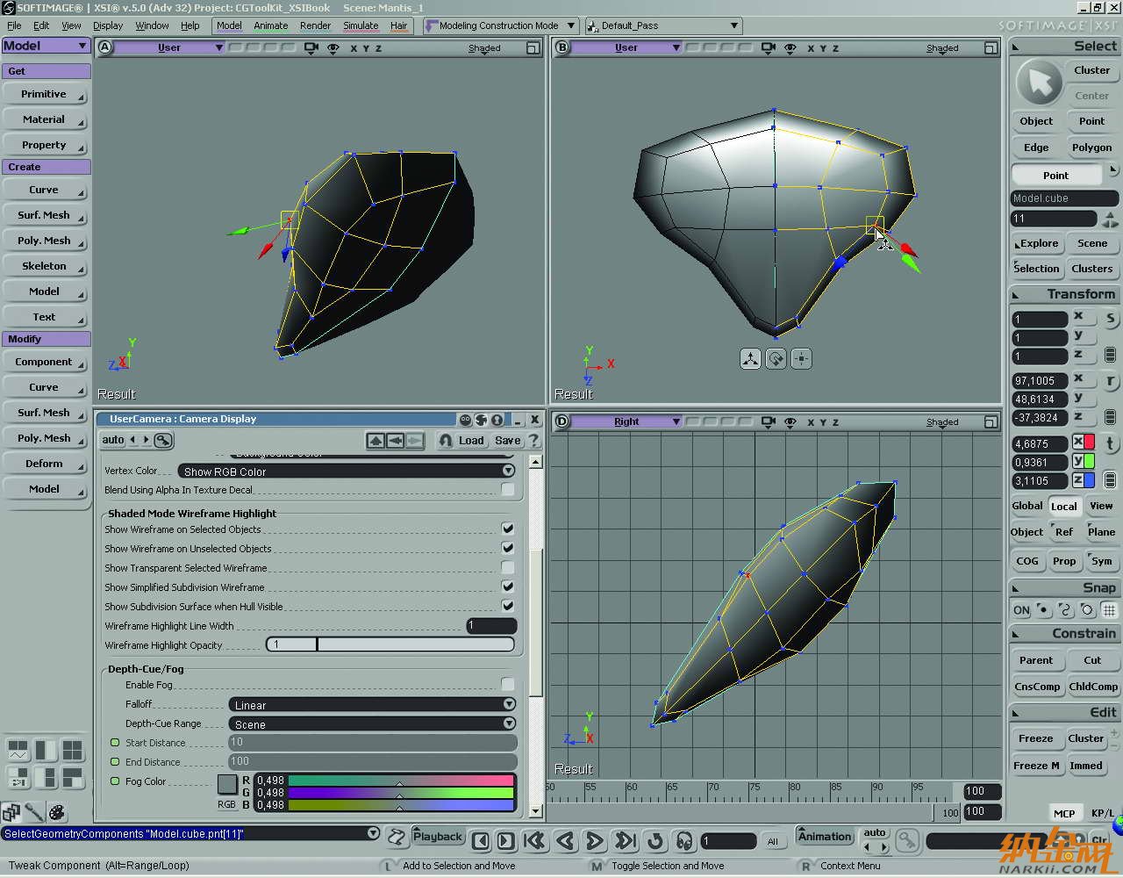Viewport: 1123px width, 878px height.
Task: Click the eye icon in viewport A header
Action: 333,48
